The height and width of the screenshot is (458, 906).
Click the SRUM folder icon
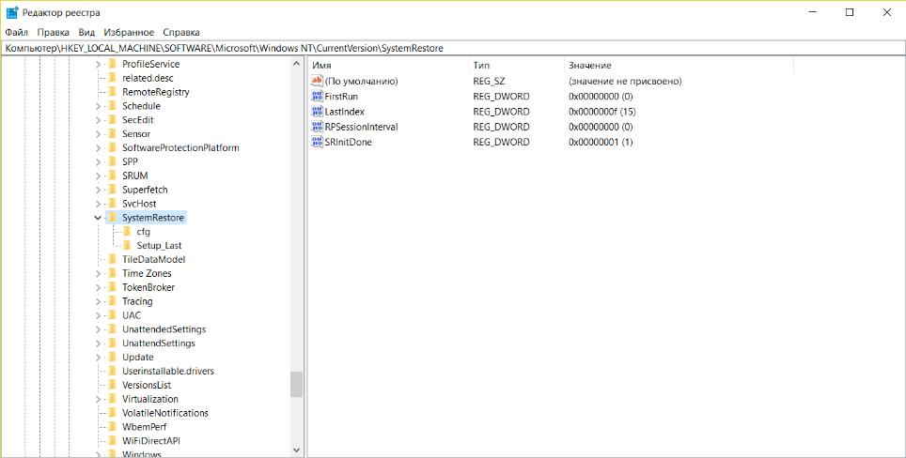tap(112, 176)
